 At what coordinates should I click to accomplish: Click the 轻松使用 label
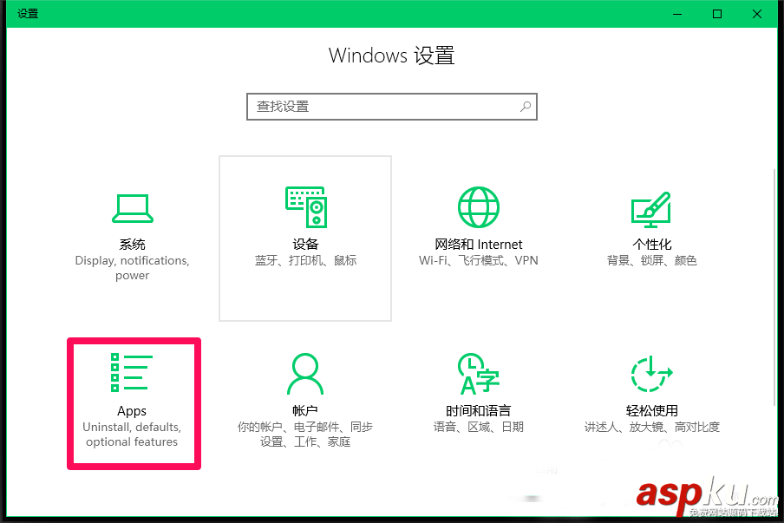pyautogui.click(x=652, y=411)
